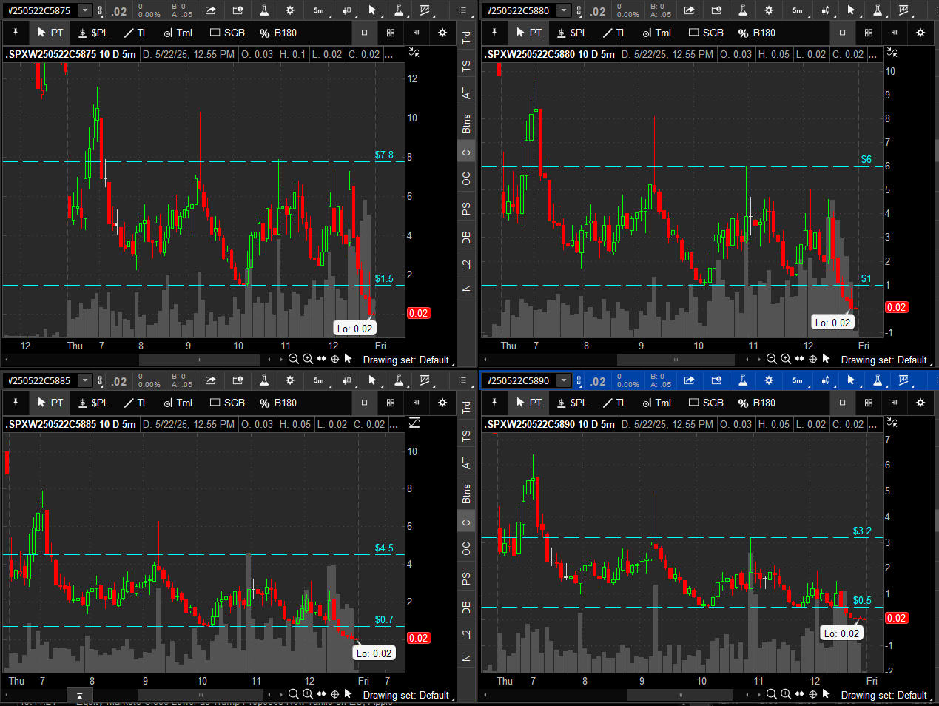Select the $PL price level tool in C5875 chart
Image resolution: width=939 pixels, height=706 pixels.
[x=93, y=33]
